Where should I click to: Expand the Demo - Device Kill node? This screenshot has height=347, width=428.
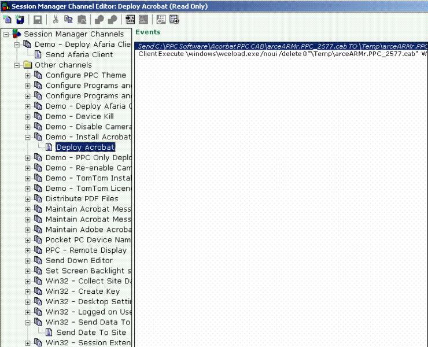click(x=28, y=117)
